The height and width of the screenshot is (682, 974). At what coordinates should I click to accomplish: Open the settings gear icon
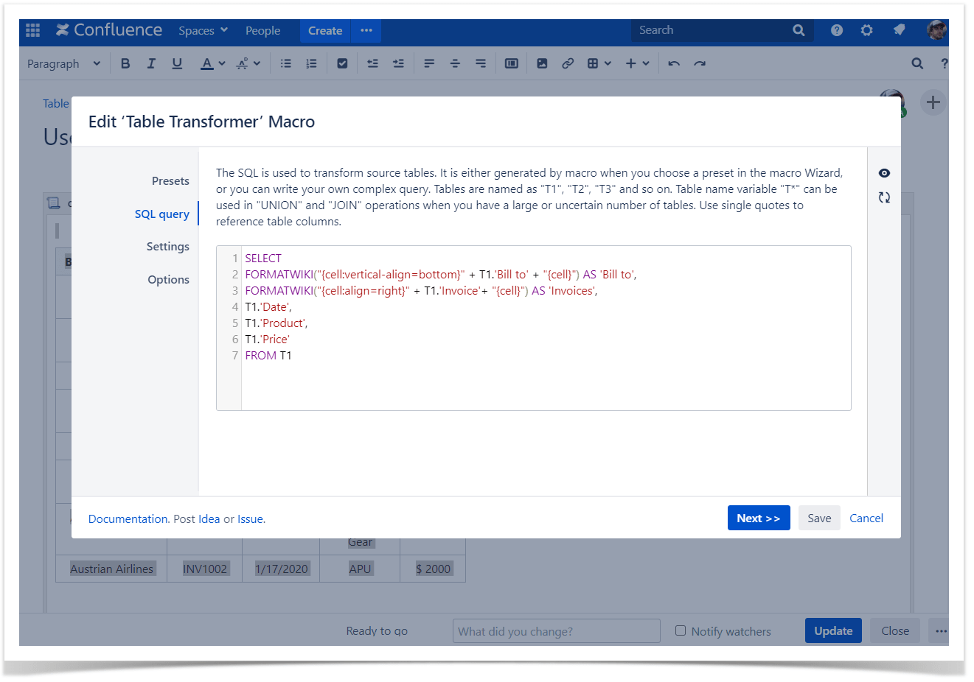click(x=867, y=30)
